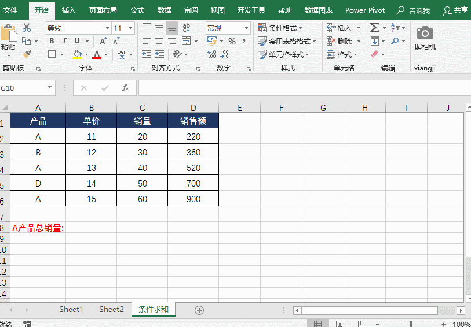
Task: Select bottom align icon
Action: (172, 28)
